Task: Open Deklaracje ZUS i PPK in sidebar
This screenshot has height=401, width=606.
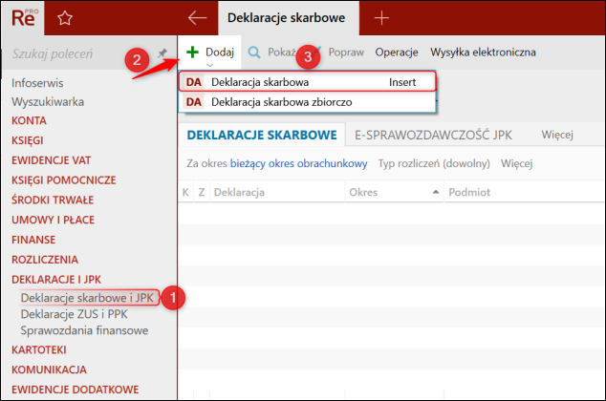Action: tap(75, 314)
